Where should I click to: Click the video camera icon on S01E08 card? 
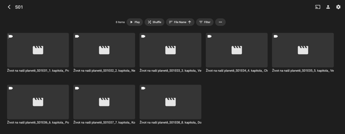click(x=143, y=88)
